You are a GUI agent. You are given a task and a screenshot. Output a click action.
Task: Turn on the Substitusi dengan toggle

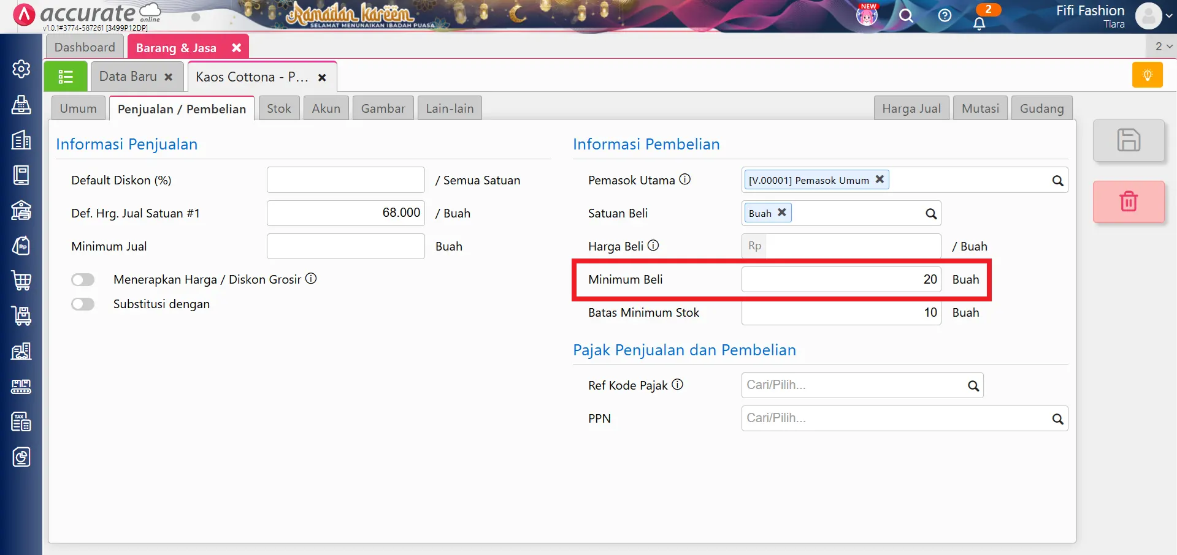click(83, 304)
